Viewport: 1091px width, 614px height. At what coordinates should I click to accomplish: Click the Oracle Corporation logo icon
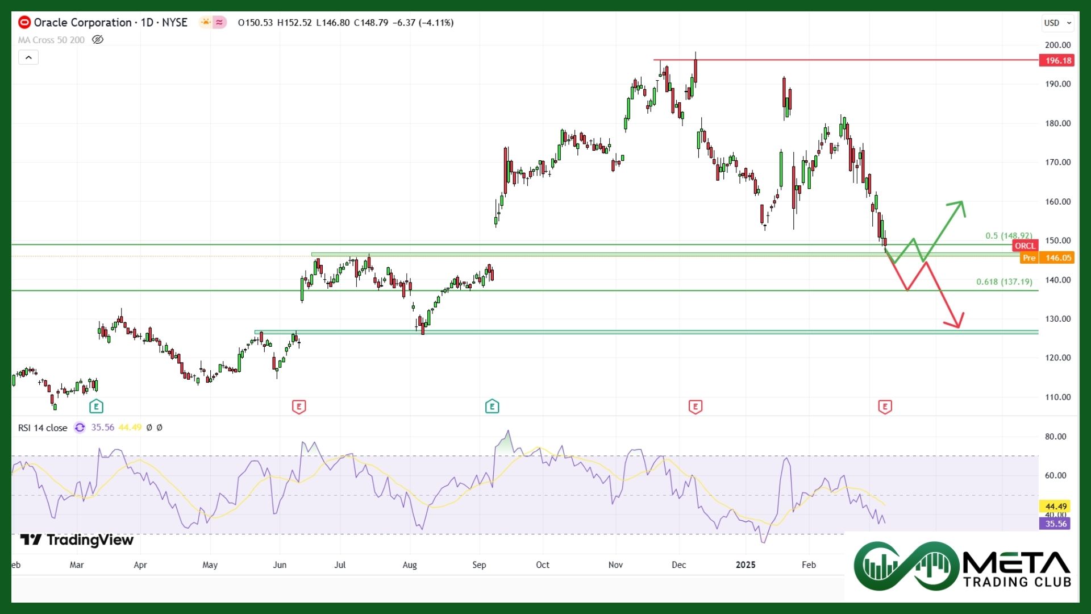pos(24,23)
